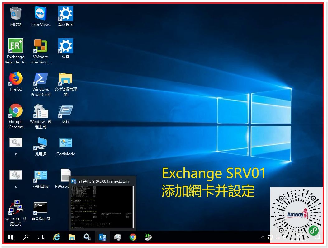Open the monitor-style taskbar app icon

pyautogui.click(x=117, y=237)
